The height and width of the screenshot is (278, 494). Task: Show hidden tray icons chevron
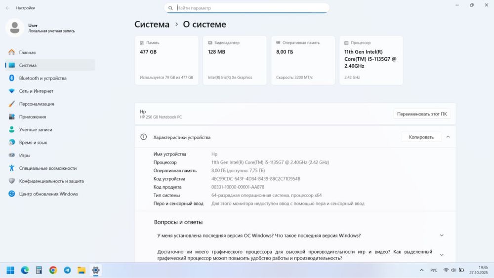[421, 270]
